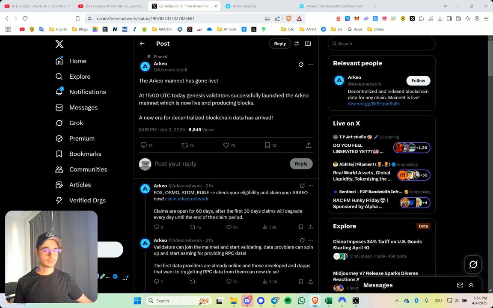
Task: Bookmark this page in address bar
Action: (77, 18)
